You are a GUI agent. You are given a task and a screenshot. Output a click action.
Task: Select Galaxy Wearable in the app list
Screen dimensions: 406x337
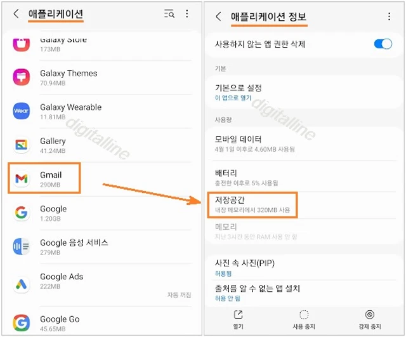click(x=102, y=111)
